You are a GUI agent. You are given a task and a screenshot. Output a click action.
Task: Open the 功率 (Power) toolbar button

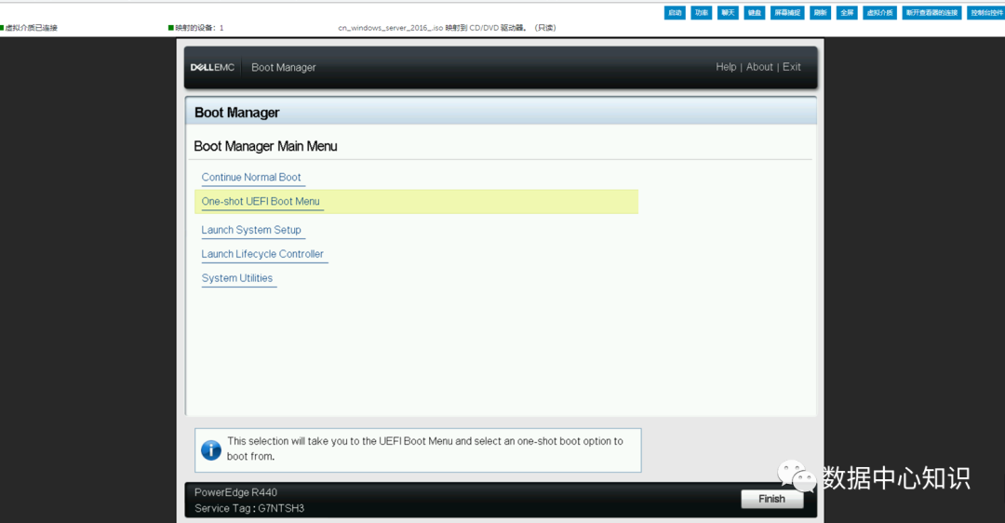pyautogui.click(x=702, y=13)
